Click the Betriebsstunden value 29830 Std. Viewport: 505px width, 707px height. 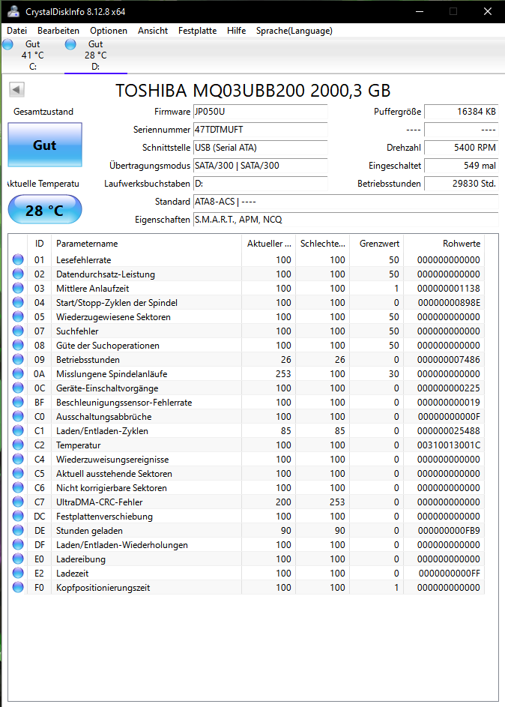(x=462, y=184)
